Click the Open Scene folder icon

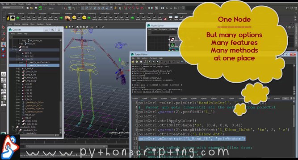[32, 8]
